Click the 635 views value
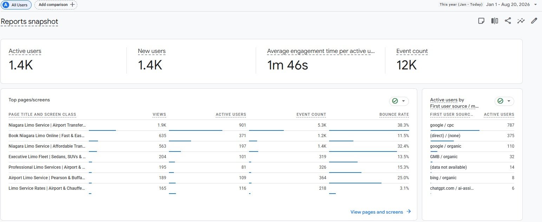The image size is (542, 222). coord(163,136)
